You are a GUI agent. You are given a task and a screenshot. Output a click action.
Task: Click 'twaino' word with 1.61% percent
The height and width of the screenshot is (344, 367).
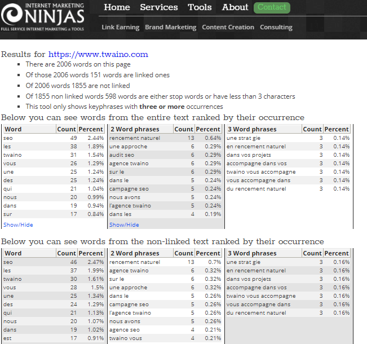point(12,279)
